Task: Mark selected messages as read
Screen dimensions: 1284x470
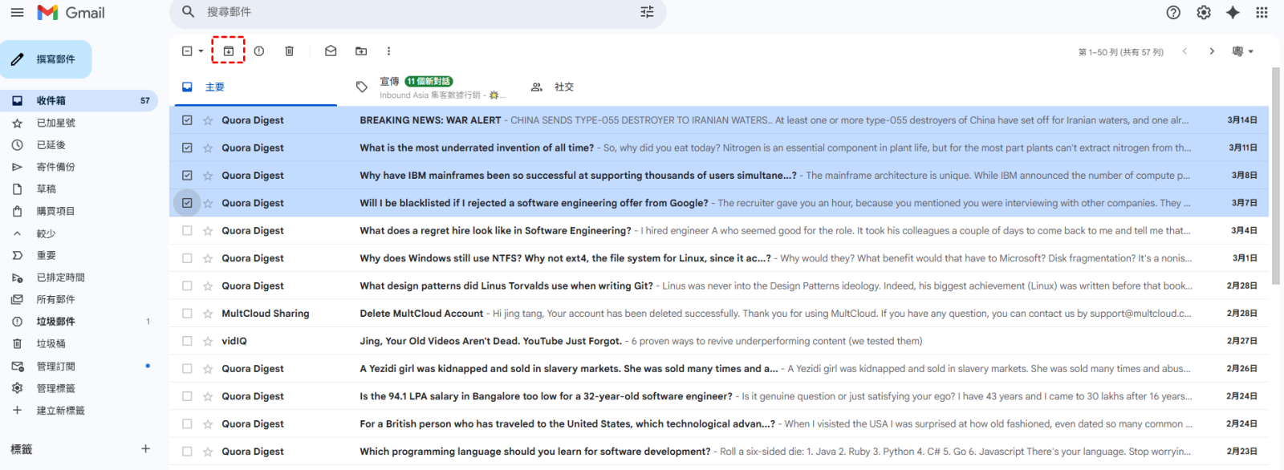Action: point(331,51)
